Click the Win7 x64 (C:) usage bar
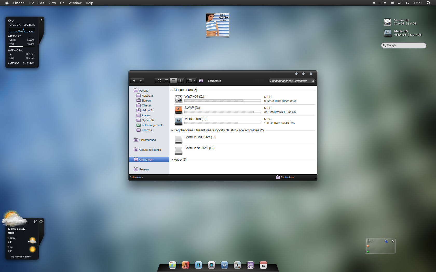 [x=223, y=101]
